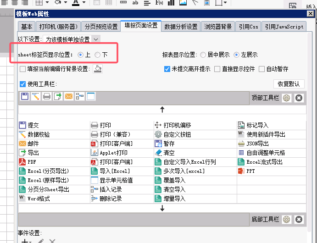Enable 直接显示控件 checkbox
This screenshot has height=243, width=317.
[x=217, y=69]
